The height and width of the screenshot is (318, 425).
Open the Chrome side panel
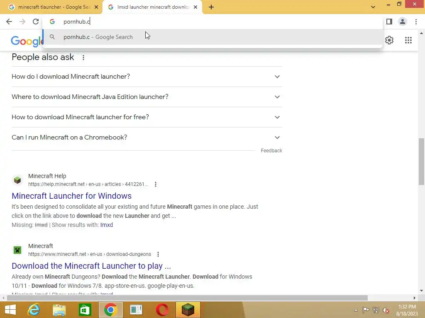(x=389, y=22)
